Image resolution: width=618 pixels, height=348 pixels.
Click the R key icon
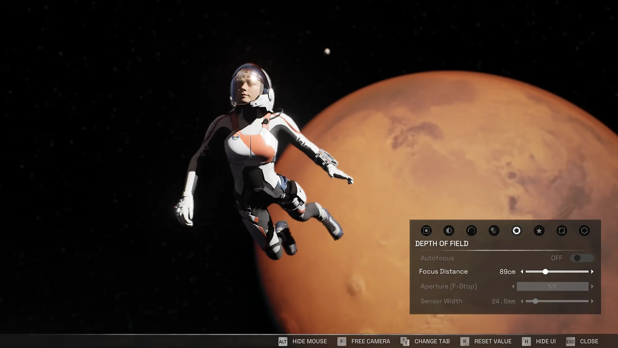click(464, 342)
